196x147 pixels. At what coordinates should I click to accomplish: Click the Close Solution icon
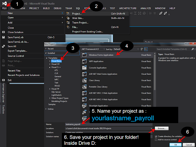click(3, 32)
